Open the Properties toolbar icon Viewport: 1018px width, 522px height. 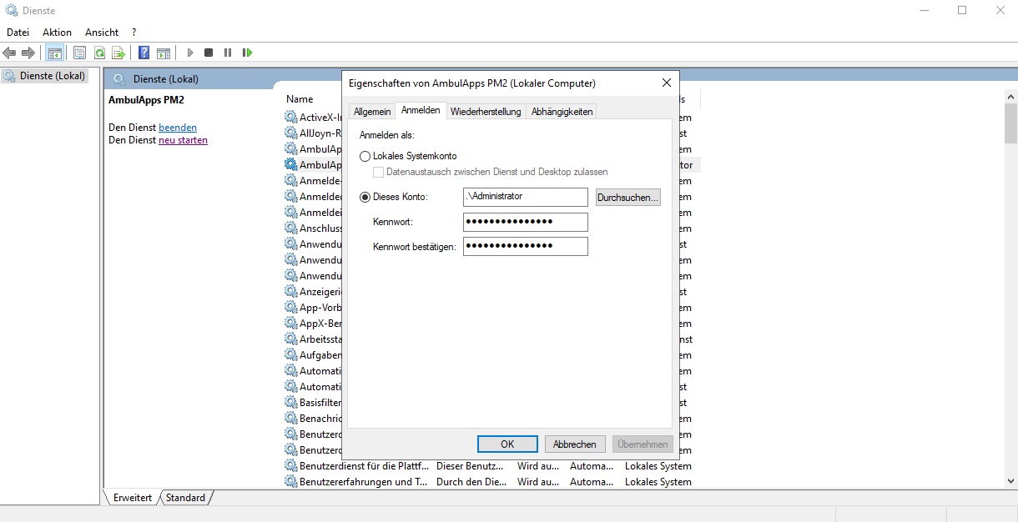point(79,53)
